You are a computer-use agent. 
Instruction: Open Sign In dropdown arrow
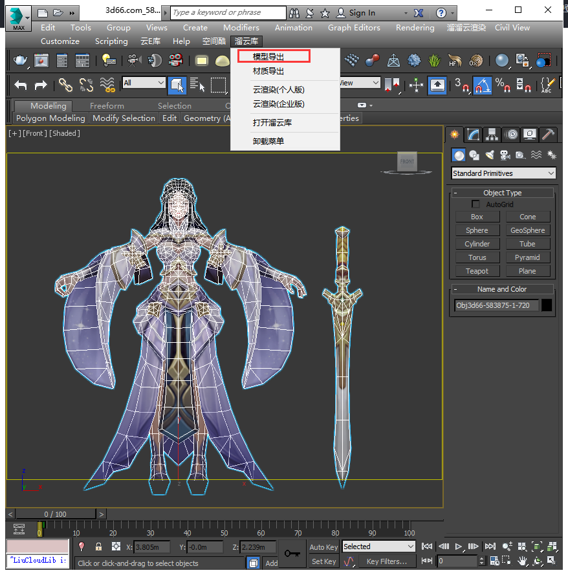(x=406, y=13)
